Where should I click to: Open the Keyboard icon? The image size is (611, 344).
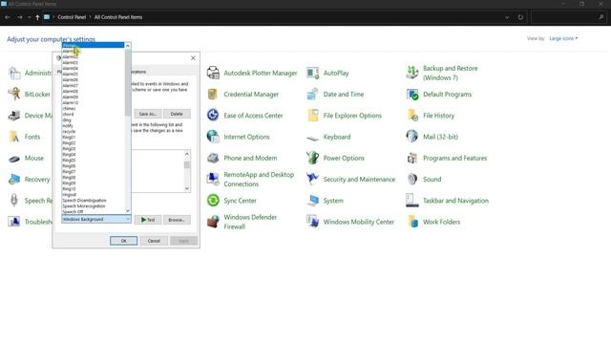click(x=312, y=138)
